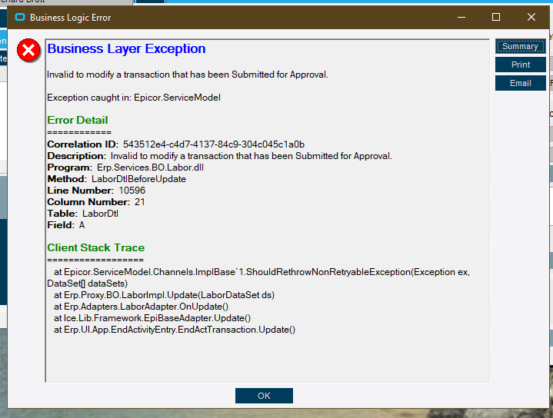The width and height of the screenshot is (553, 418).
Task: Click first 'Invalid to modify a transaction' message
Action: tap(188, 75)
